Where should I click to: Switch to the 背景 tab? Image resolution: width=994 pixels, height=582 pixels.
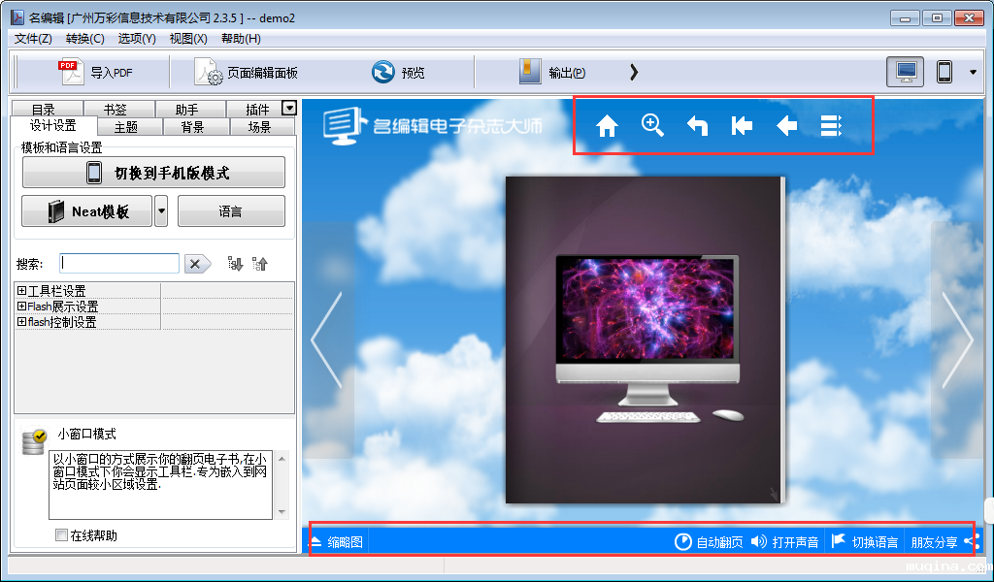192,127
